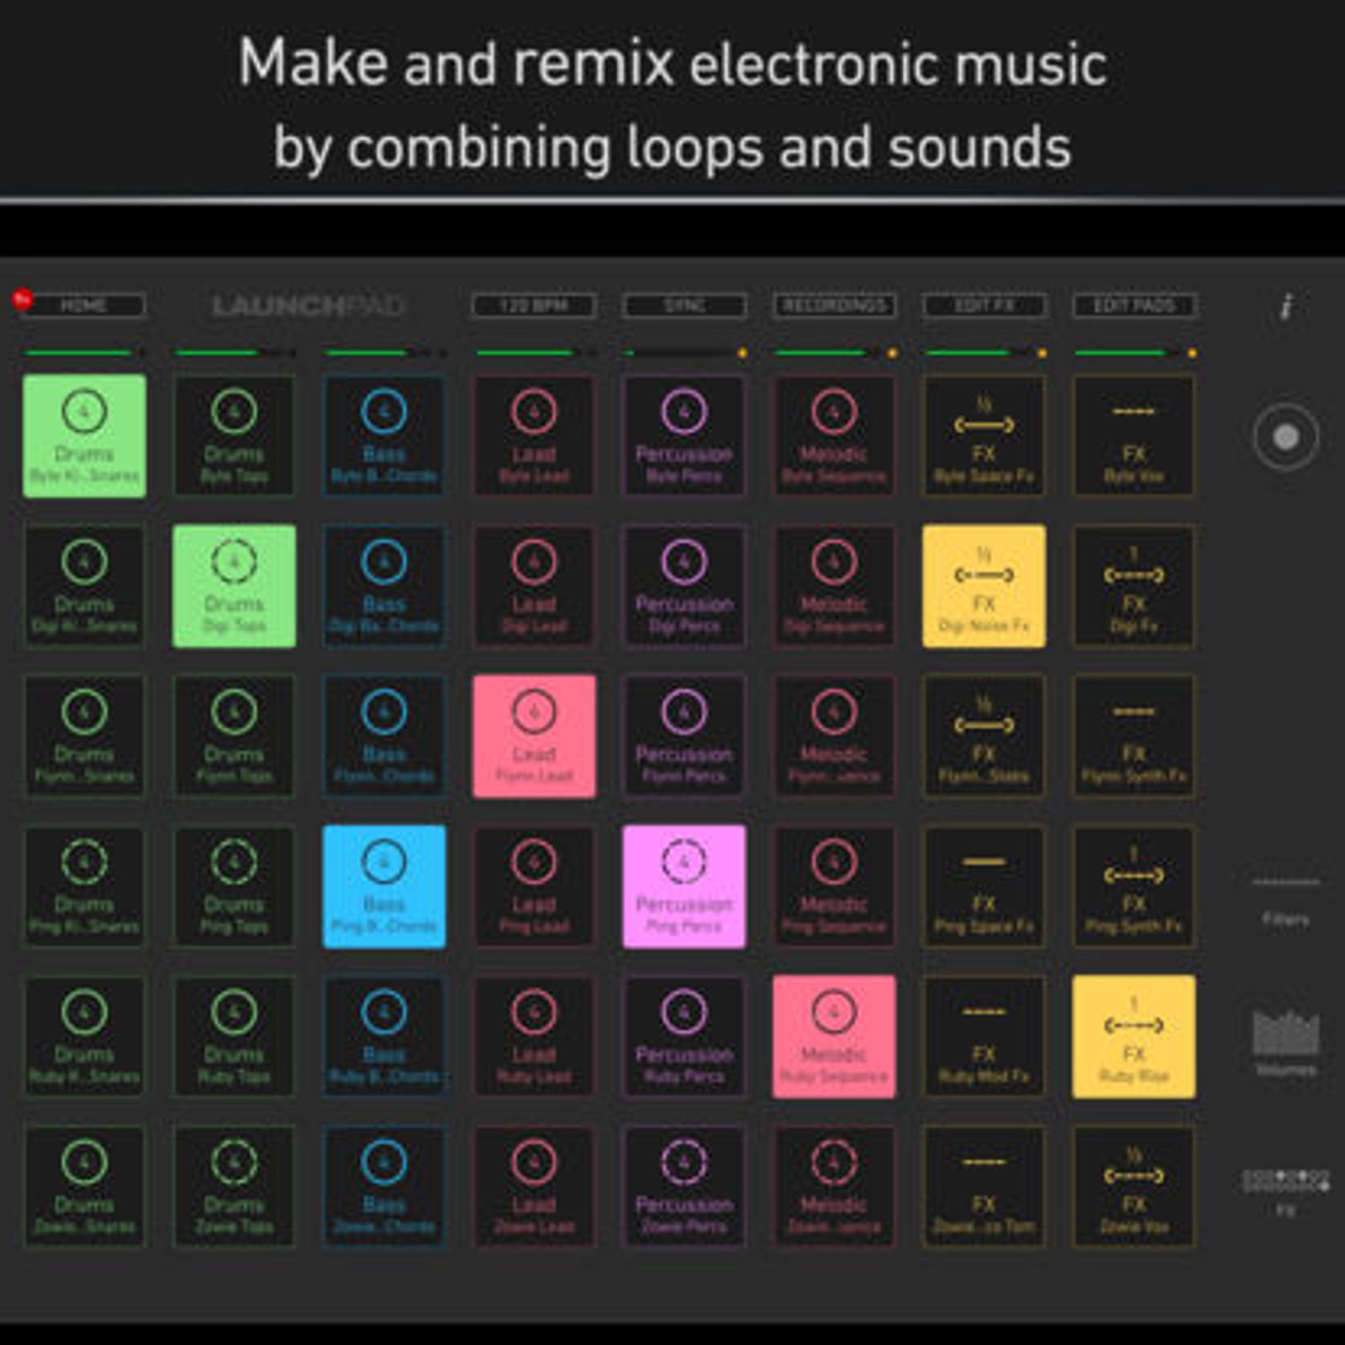Viewport: 1345px width, 1345px height.
Task: Adjust the Percussion column volume bar
Action: (684, 353)
